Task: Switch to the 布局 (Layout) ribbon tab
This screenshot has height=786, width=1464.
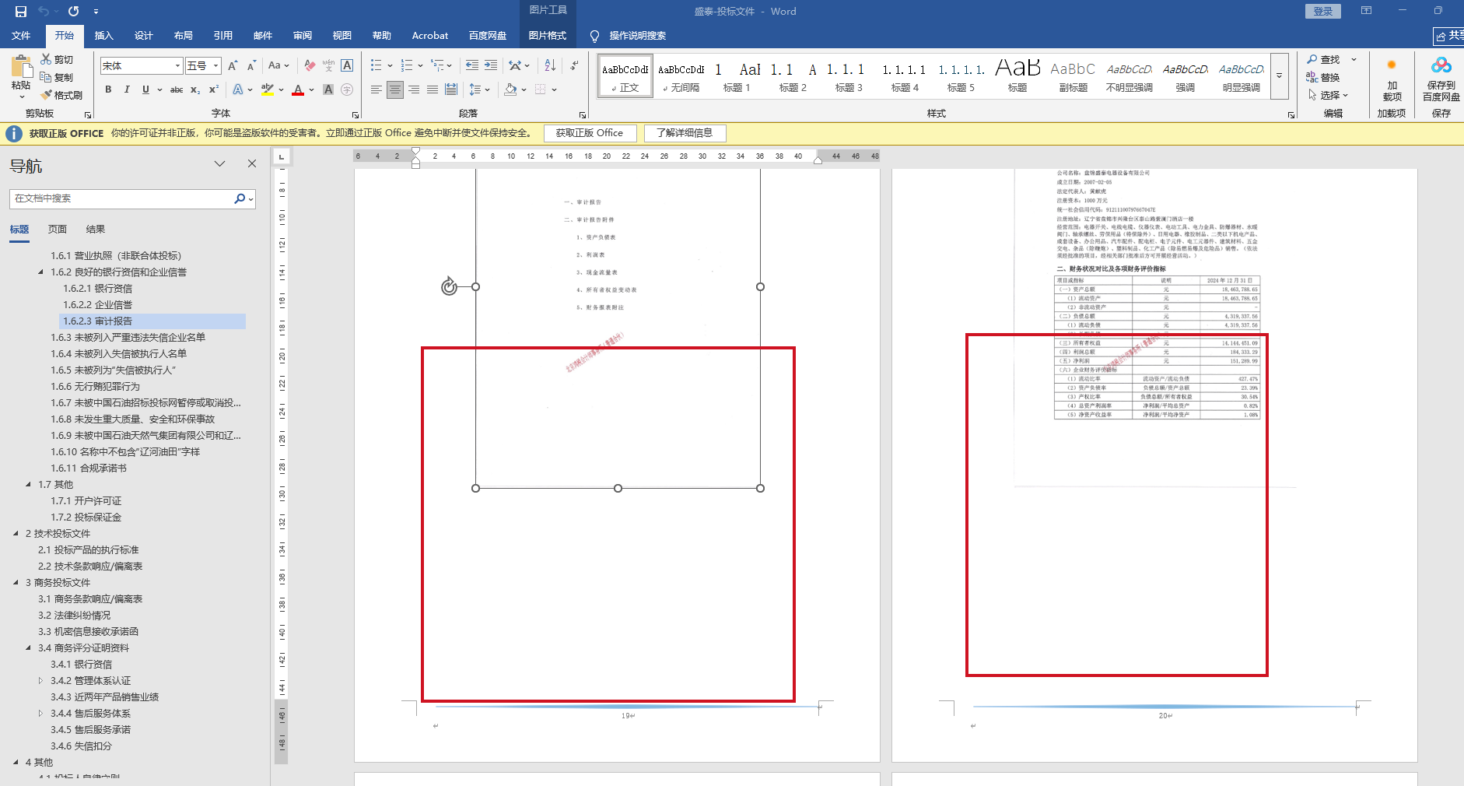Action: (x=184, y=35)
